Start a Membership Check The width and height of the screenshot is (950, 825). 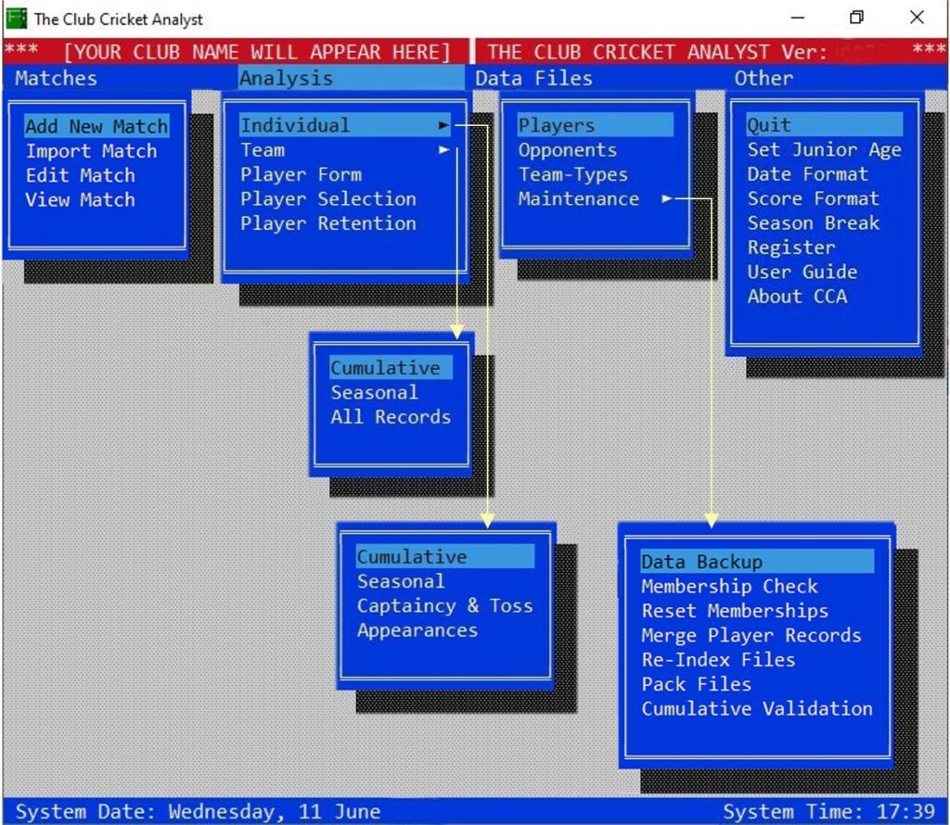(726, 586)
